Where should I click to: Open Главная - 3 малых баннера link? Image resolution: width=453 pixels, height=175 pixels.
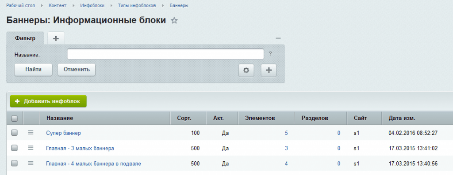80,149
